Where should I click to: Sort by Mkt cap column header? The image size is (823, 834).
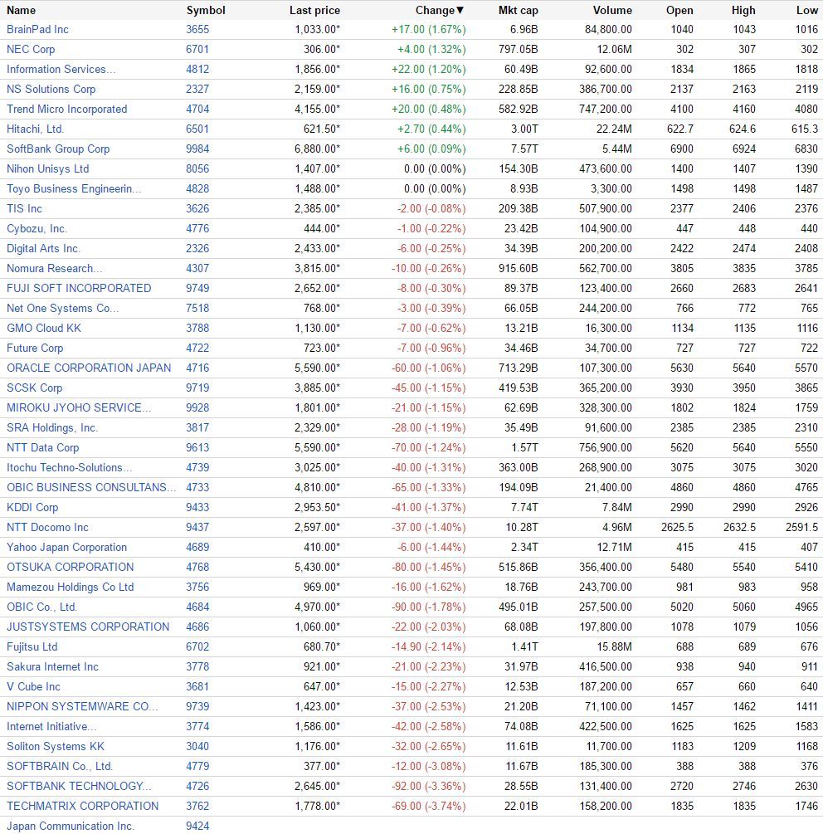pos(519,10)
